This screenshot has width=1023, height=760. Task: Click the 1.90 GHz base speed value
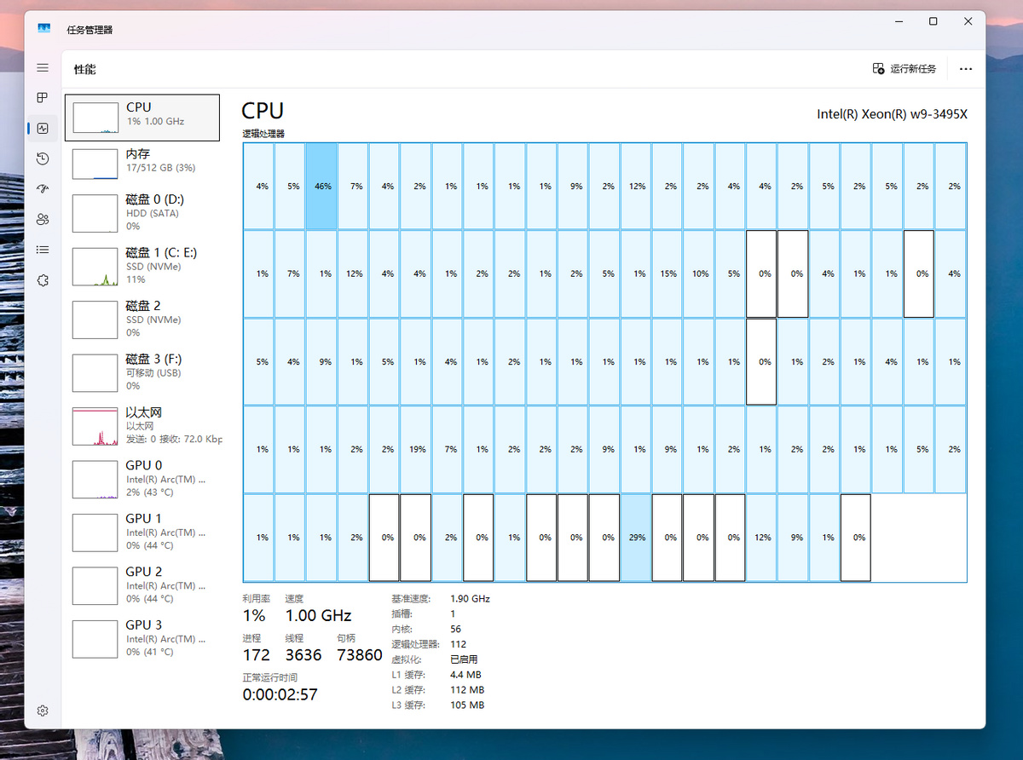coord(470,599)
